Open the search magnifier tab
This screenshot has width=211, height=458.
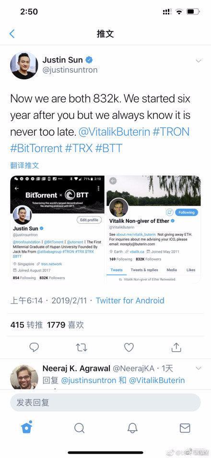coord(79,428)
